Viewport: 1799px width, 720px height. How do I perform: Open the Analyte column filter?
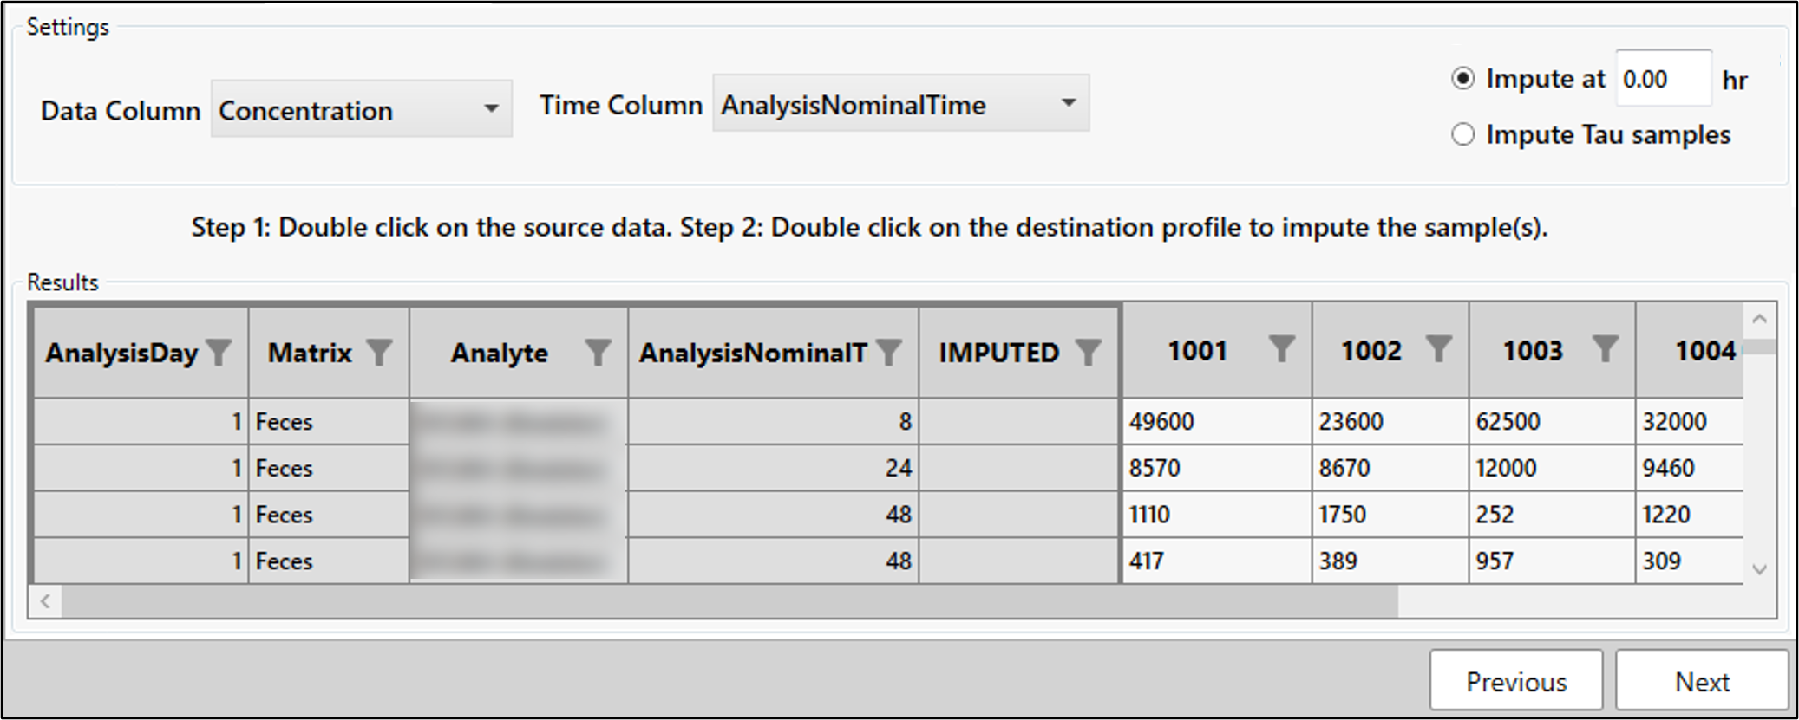coord(598,353)
